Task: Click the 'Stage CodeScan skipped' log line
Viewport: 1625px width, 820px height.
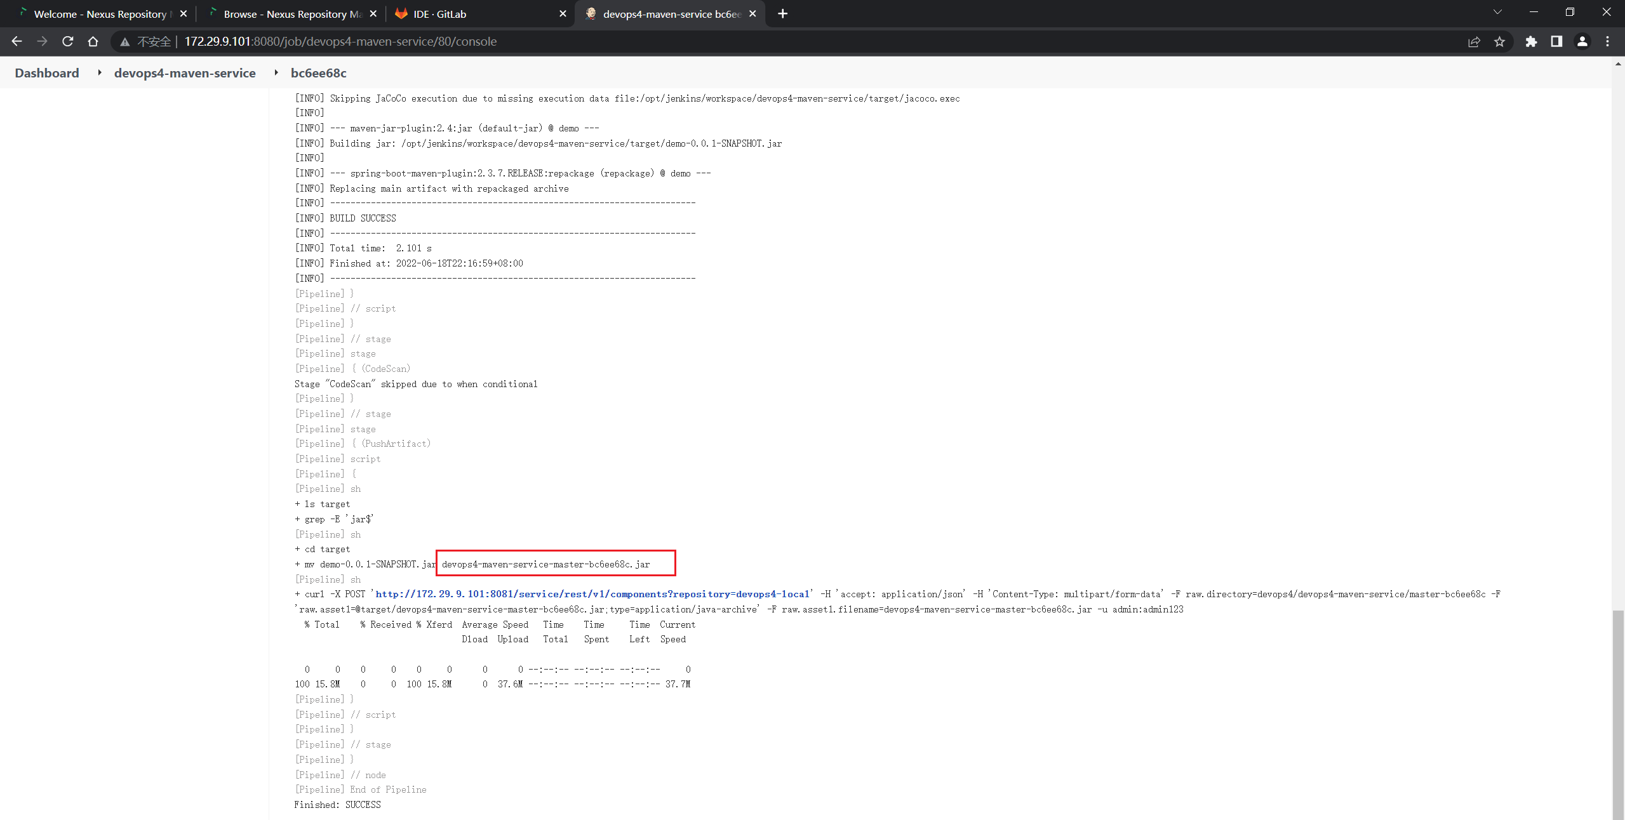Action: pos(416,384)
